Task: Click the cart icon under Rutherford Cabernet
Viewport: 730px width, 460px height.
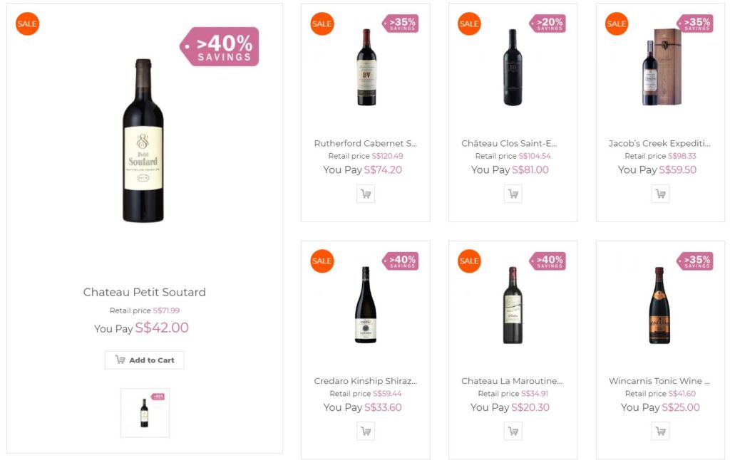Action: [366, 193]
